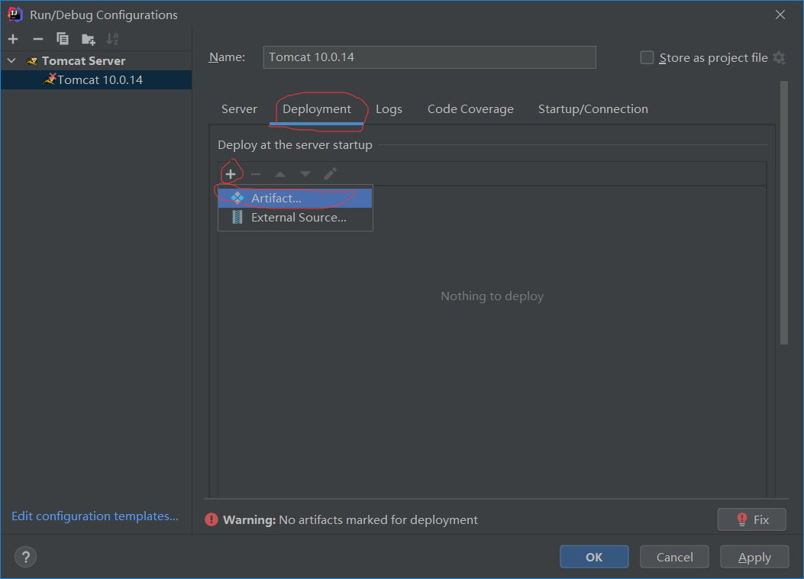The image size is (804, 579).
Task: Remove configuration with minus icon
Action: pos(38,39)
